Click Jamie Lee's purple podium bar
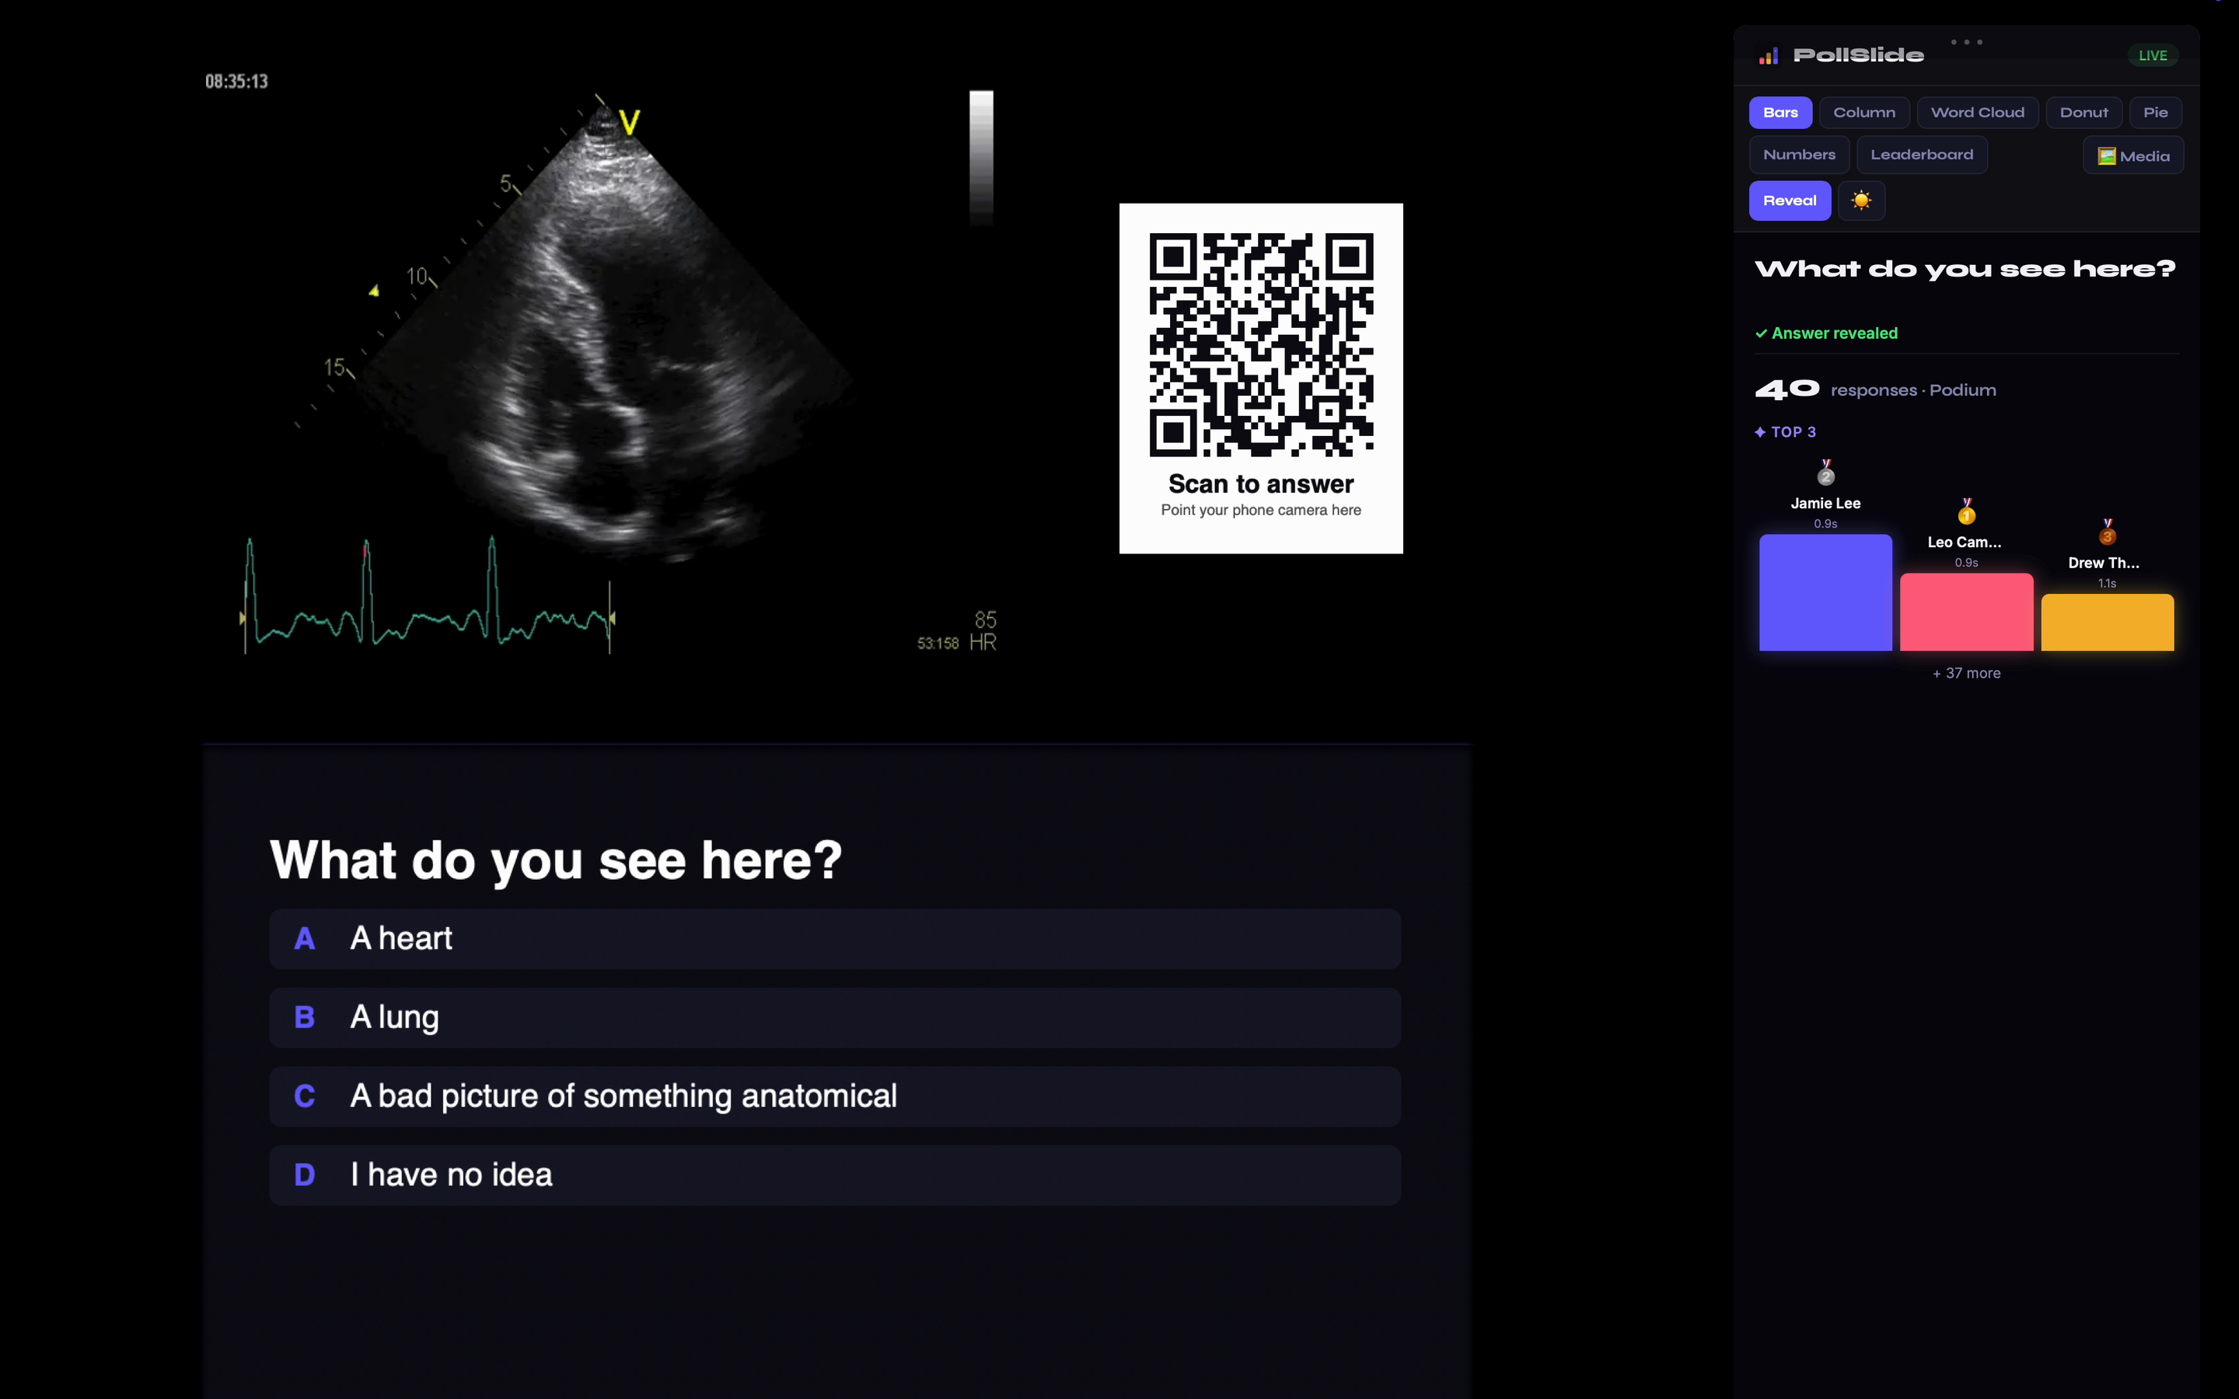 (1825, 592)
